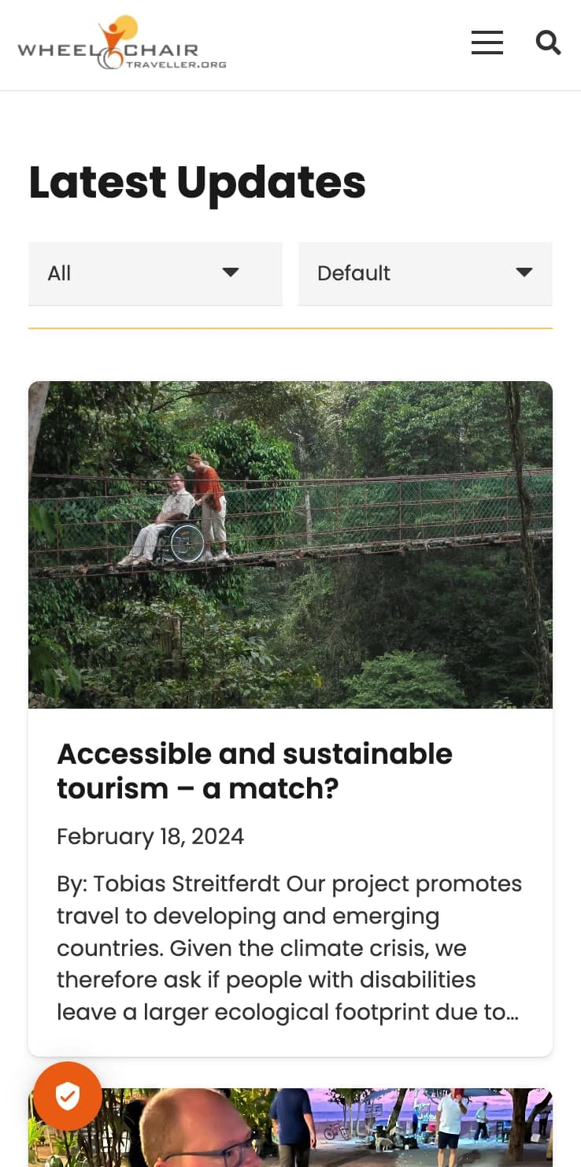
Task: Click the trailing ellipsis ending the article excerpt
Action: coord(513,1013)
